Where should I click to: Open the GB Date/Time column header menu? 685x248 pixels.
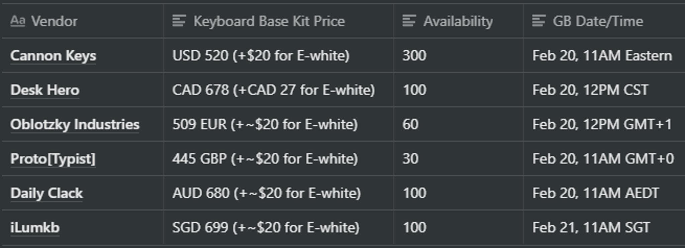598,21
